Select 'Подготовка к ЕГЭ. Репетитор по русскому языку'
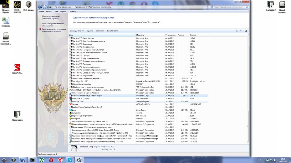The height and width of the screenshot is (163, 291). tap(138, 127)
